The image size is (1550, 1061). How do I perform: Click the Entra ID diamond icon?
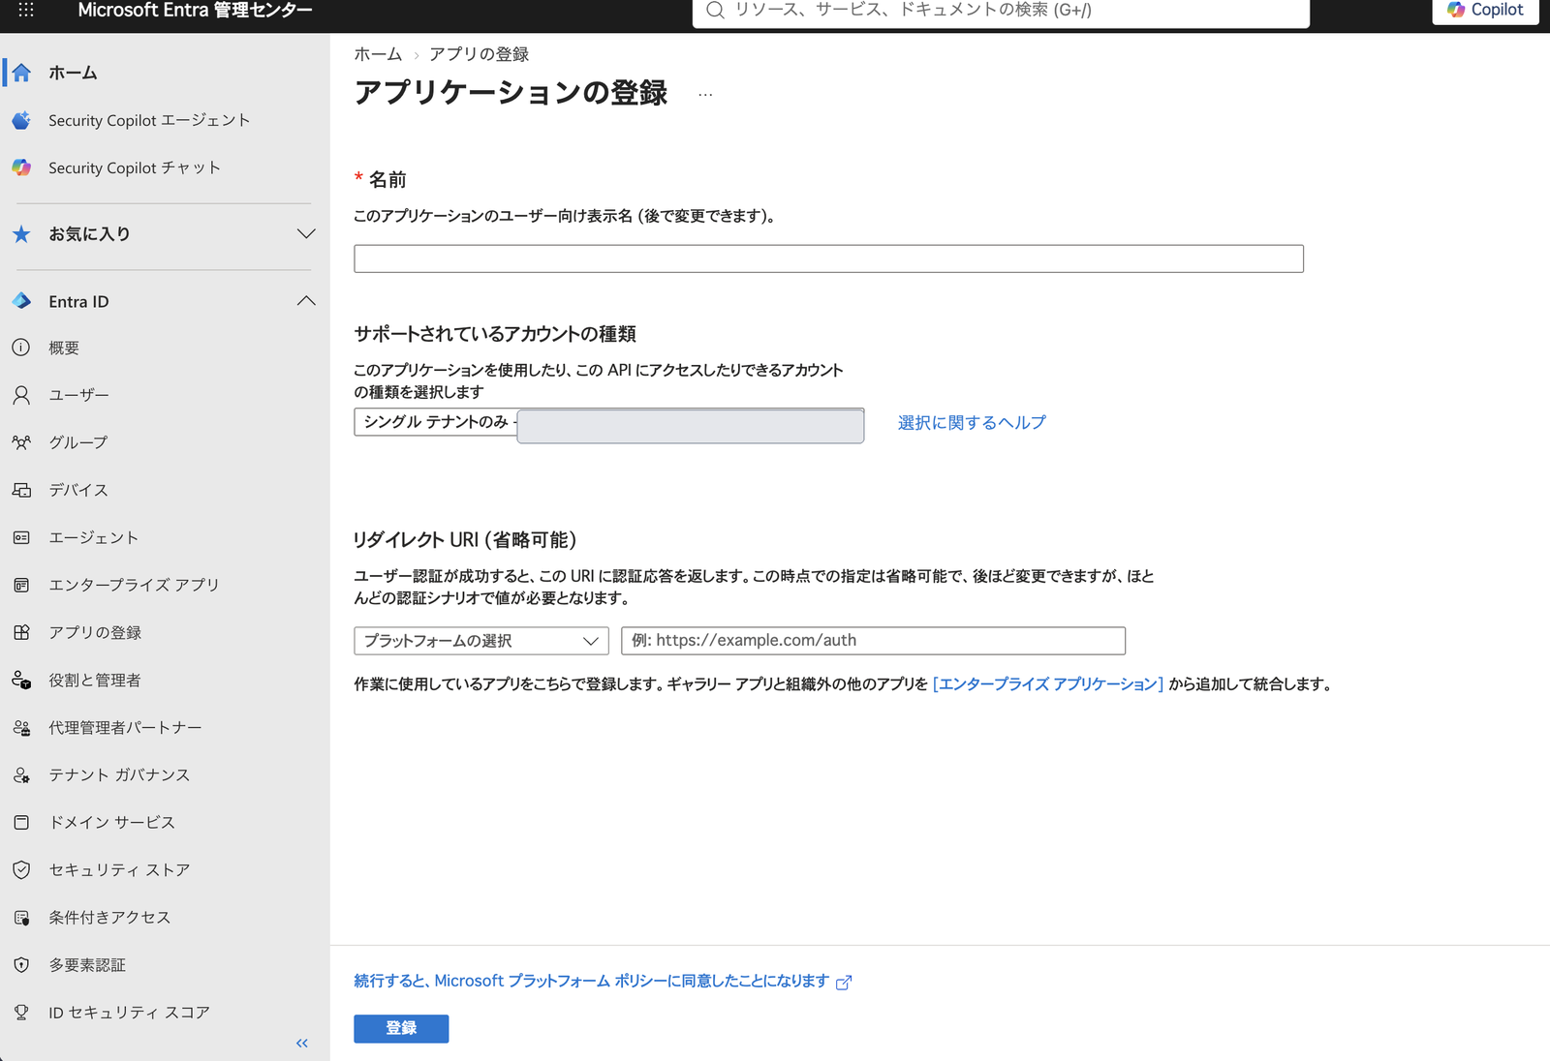(21, 301)
